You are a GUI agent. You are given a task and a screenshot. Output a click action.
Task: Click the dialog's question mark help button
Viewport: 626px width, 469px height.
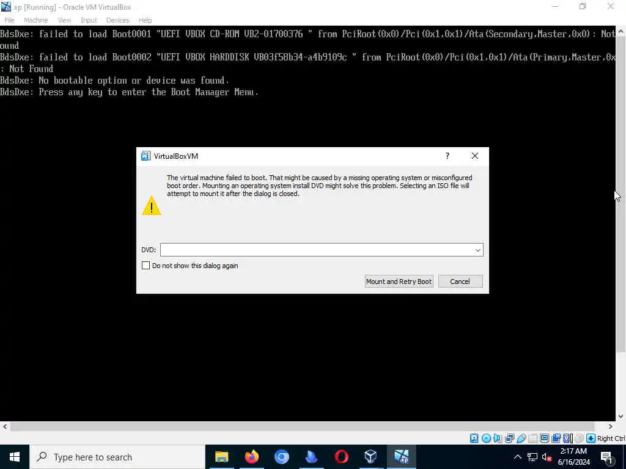point(447,156)
